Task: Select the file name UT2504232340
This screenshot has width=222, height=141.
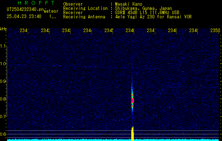Action: pyautogui.click(x=25, y=10)
